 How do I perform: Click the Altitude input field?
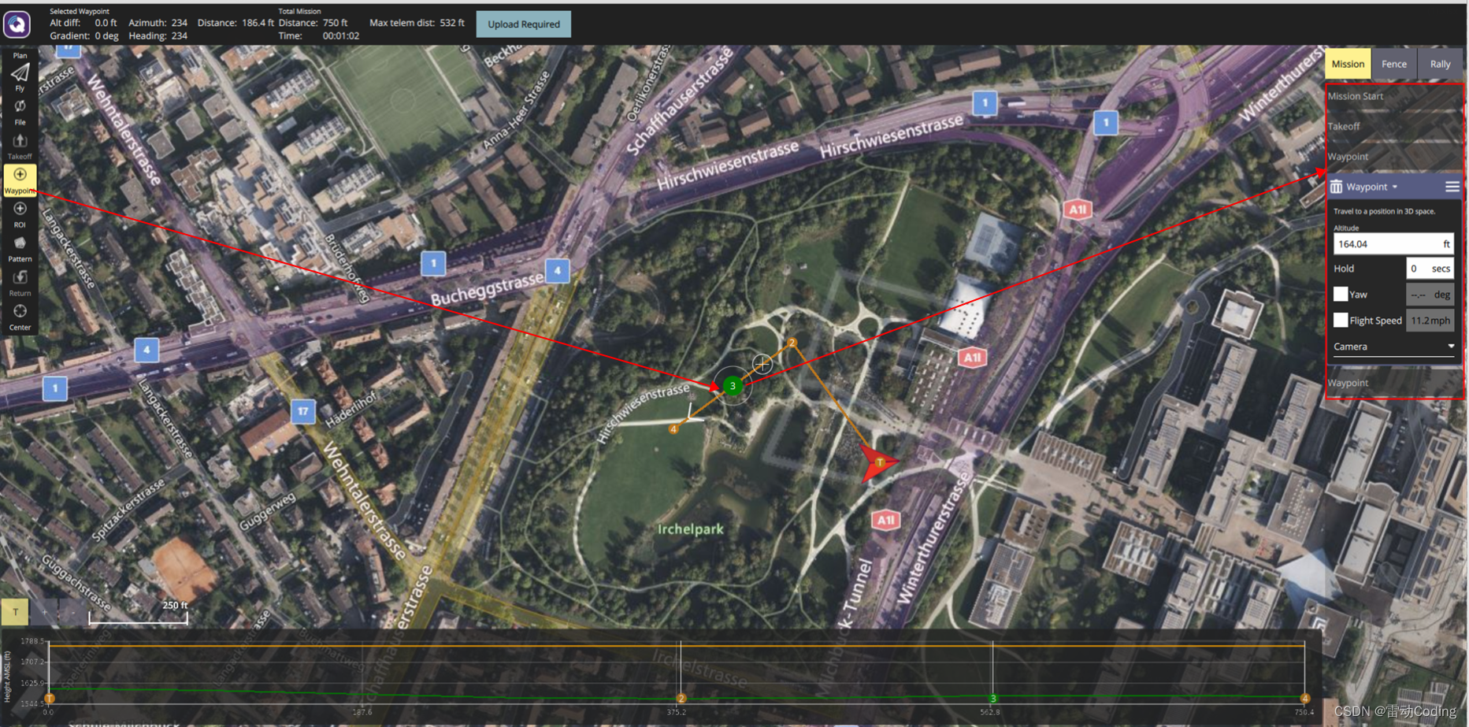click(x=1393, y=244)
